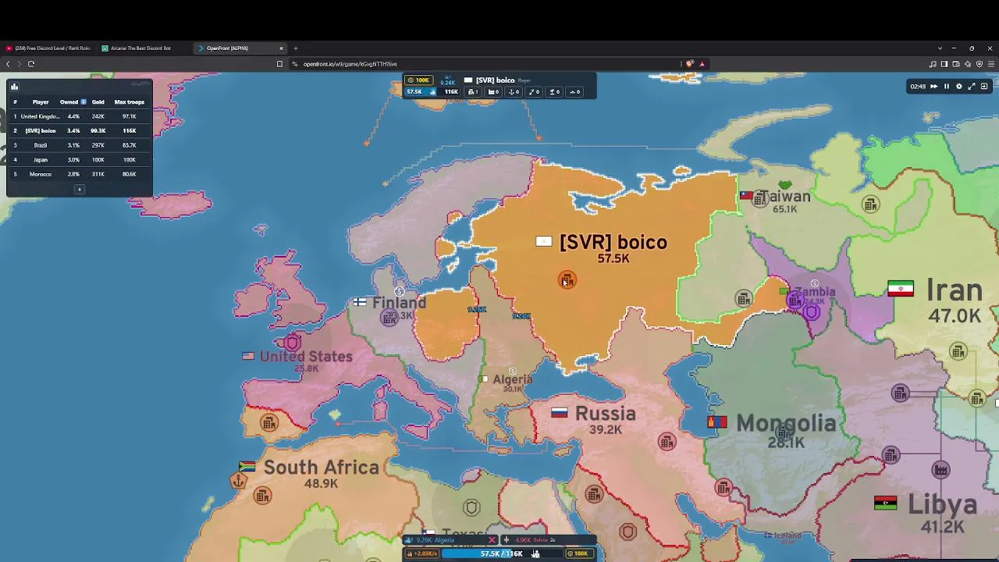Select the Iran territory label
This screenshot has height=562, width=999.
954,290
